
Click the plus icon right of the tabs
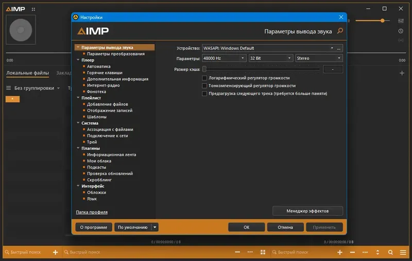coord(402,73)
